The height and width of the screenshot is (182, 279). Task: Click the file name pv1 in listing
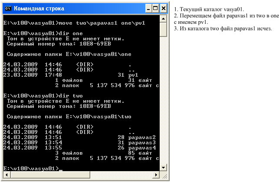tap(133, 75)
